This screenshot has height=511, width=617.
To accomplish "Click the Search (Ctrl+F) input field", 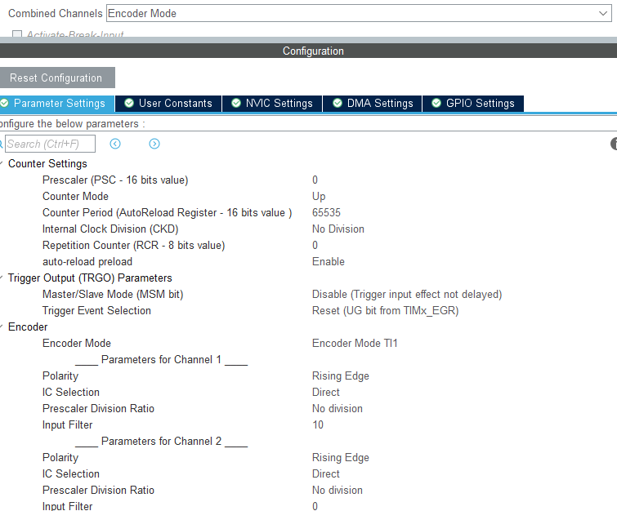I will [50, 144].
